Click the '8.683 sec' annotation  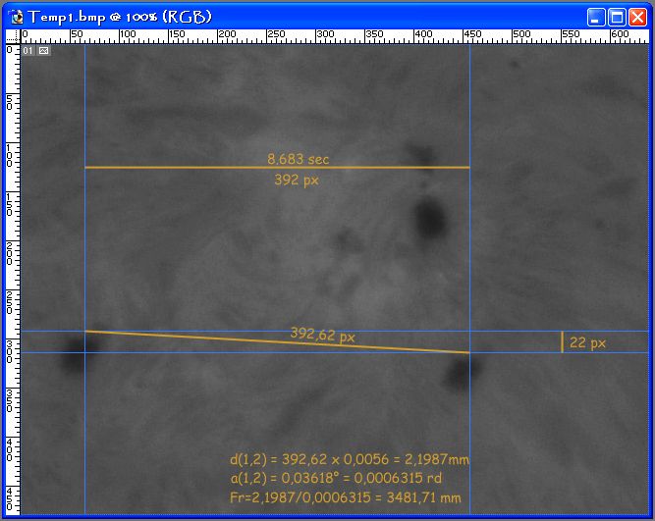pyautogui.click(x=299, y=159)
